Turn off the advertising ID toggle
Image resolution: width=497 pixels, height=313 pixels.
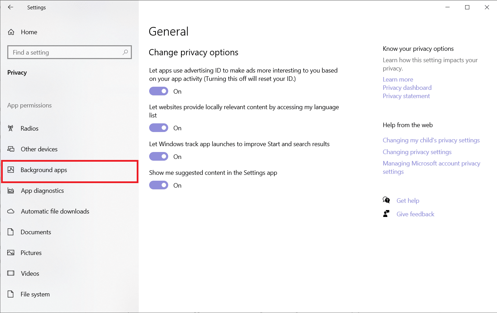click(159, 91)
